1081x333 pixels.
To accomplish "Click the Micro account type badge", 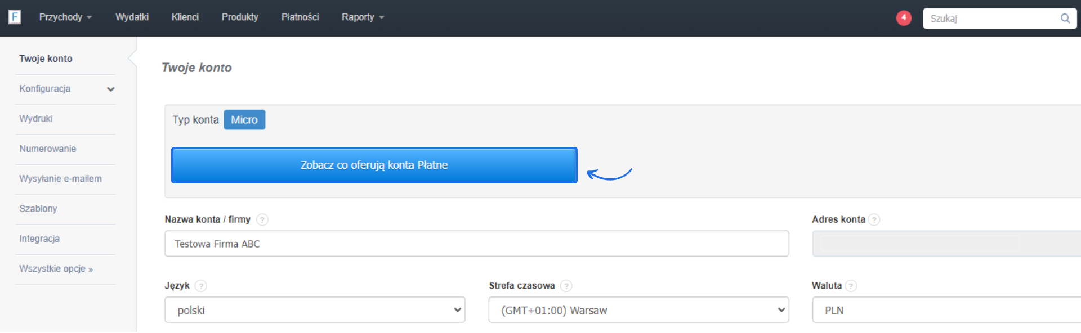I will coord(244,120).
